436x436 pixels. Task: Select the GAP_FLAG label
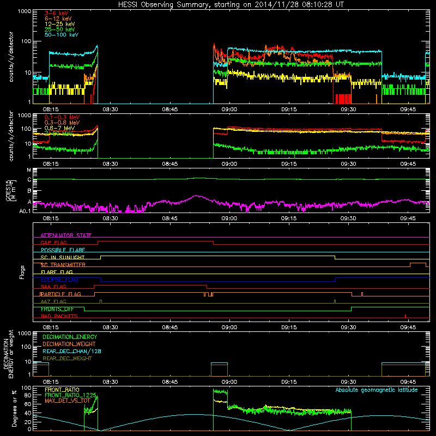(x=53, y=243)
